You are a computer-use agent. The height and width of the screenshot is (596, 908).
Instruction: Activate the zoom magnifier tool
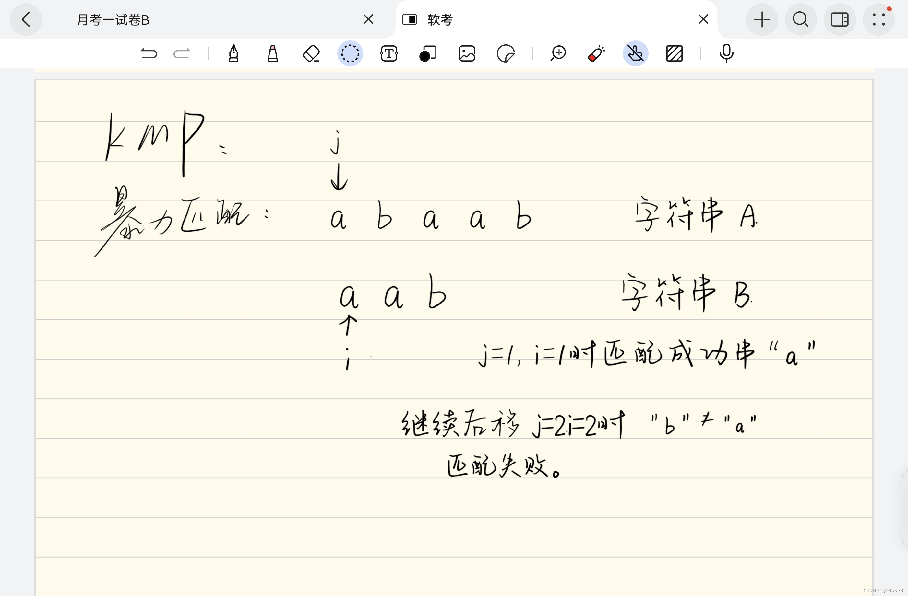(x=558, y=53)
